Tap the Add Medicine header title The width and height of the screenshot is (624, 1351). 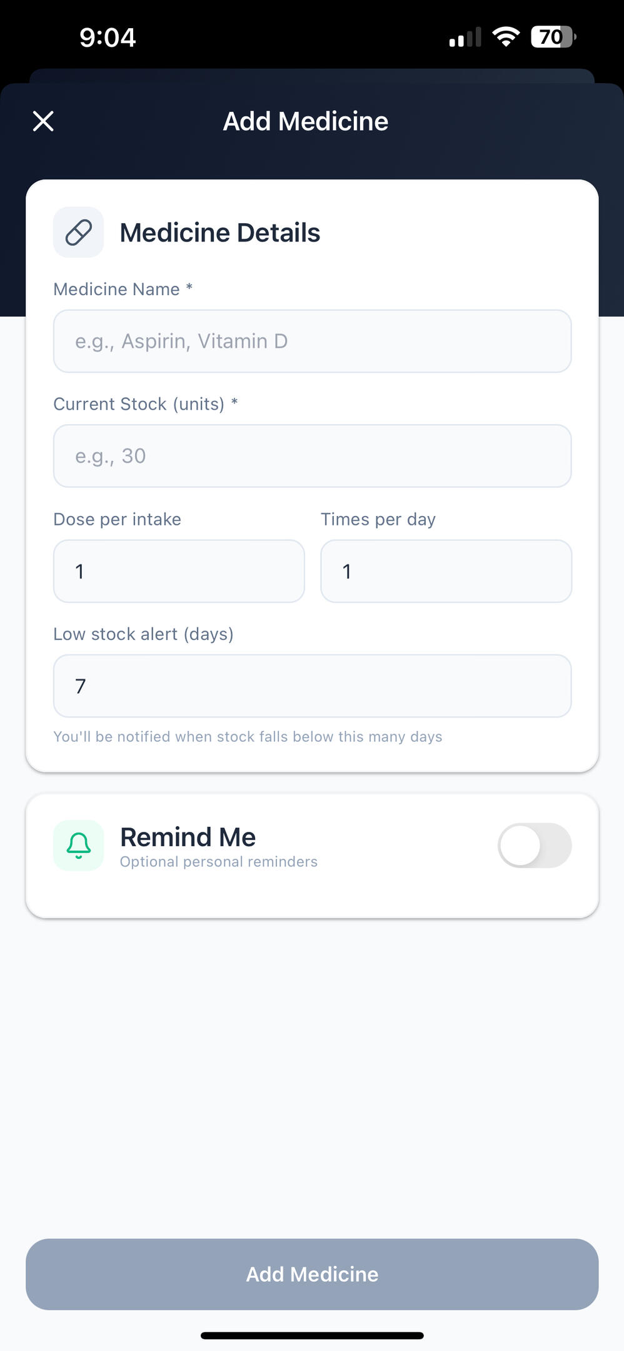pos(306,121)
